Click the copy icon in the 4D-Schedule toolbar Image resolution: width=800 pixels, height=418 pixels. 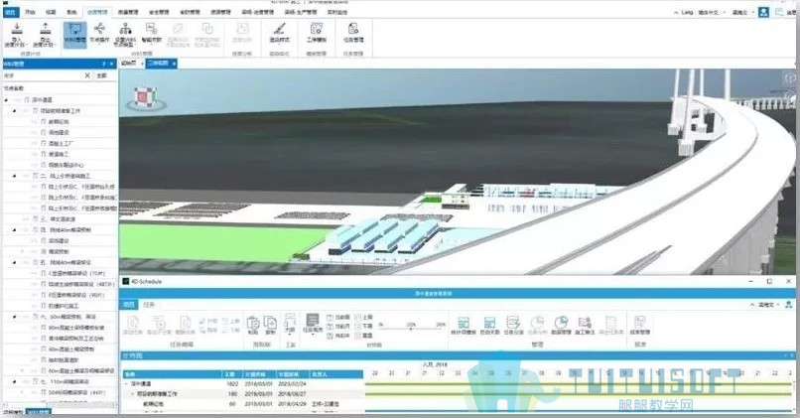click(x=270, y=323)
